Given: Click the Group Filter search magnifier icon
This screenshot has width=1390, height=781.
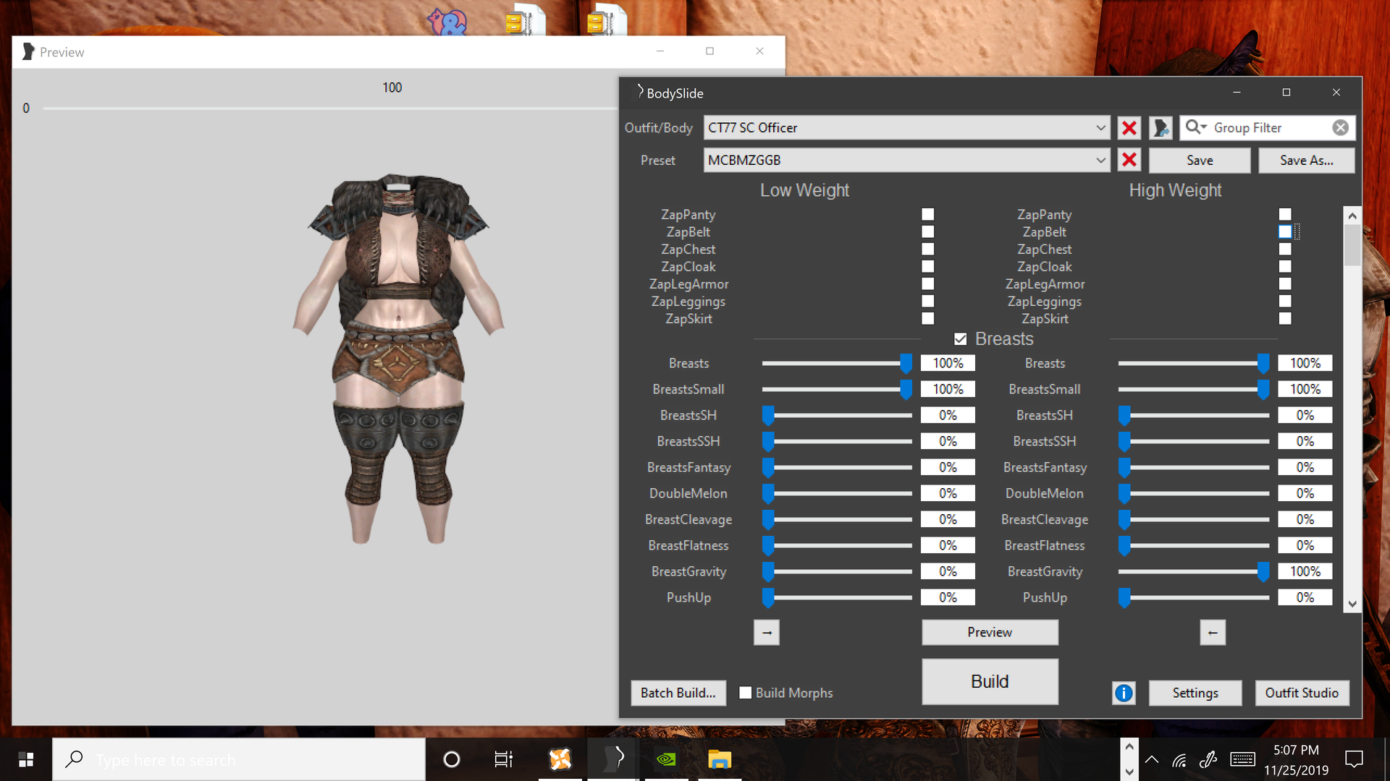Looking at the screenshot, I should coord(1192,127).
